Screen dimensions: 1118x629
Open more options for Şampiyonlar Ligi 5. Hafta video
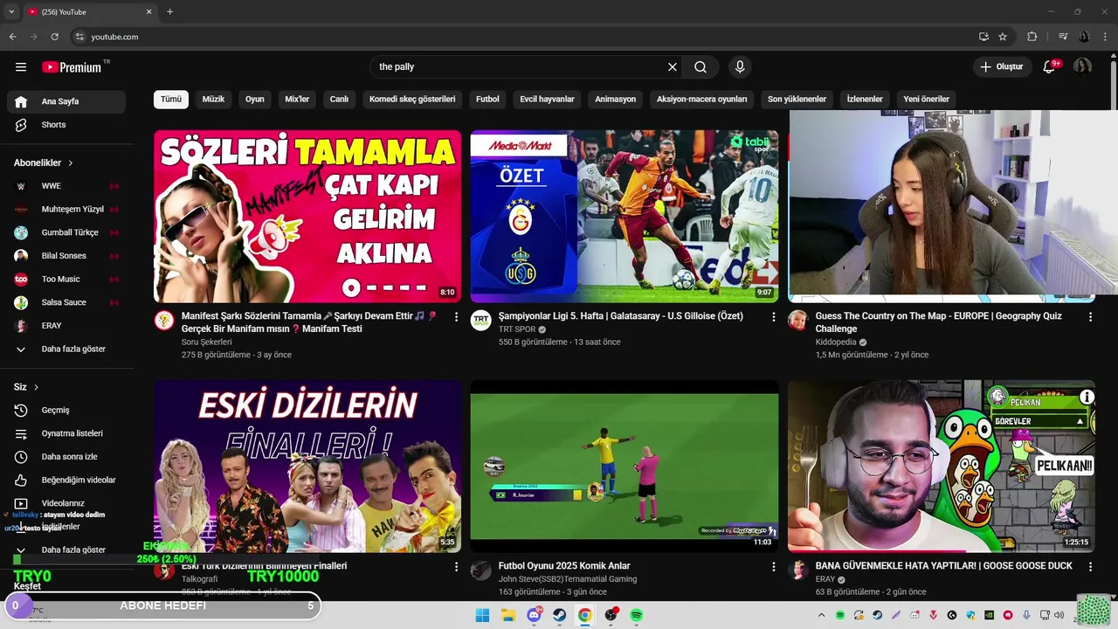point(773,317)
